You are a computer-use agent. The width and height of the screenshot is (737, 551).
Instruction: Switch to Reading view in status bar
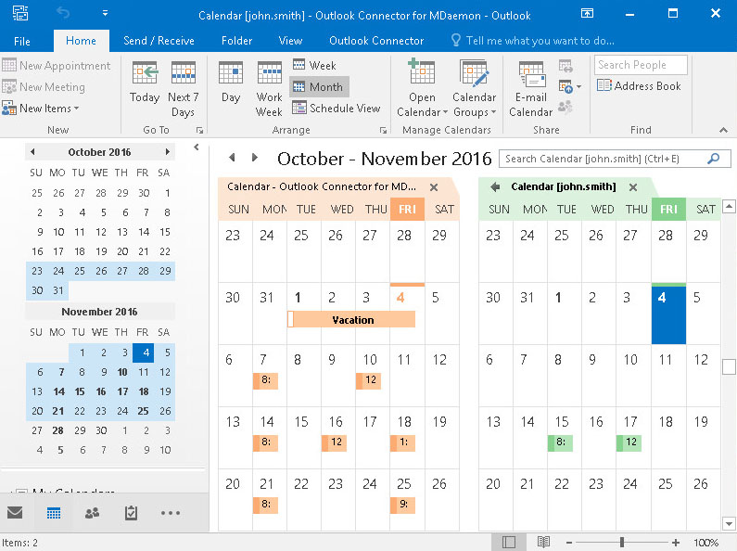[543, 542]
